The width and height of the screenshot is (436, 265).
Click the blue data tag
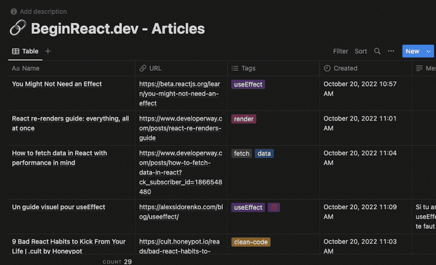(x=264, y=153)
